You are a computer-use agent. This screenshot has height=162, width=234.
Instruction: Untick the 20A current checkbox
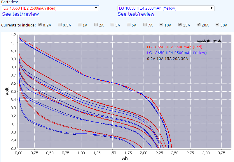pos(199,24)
